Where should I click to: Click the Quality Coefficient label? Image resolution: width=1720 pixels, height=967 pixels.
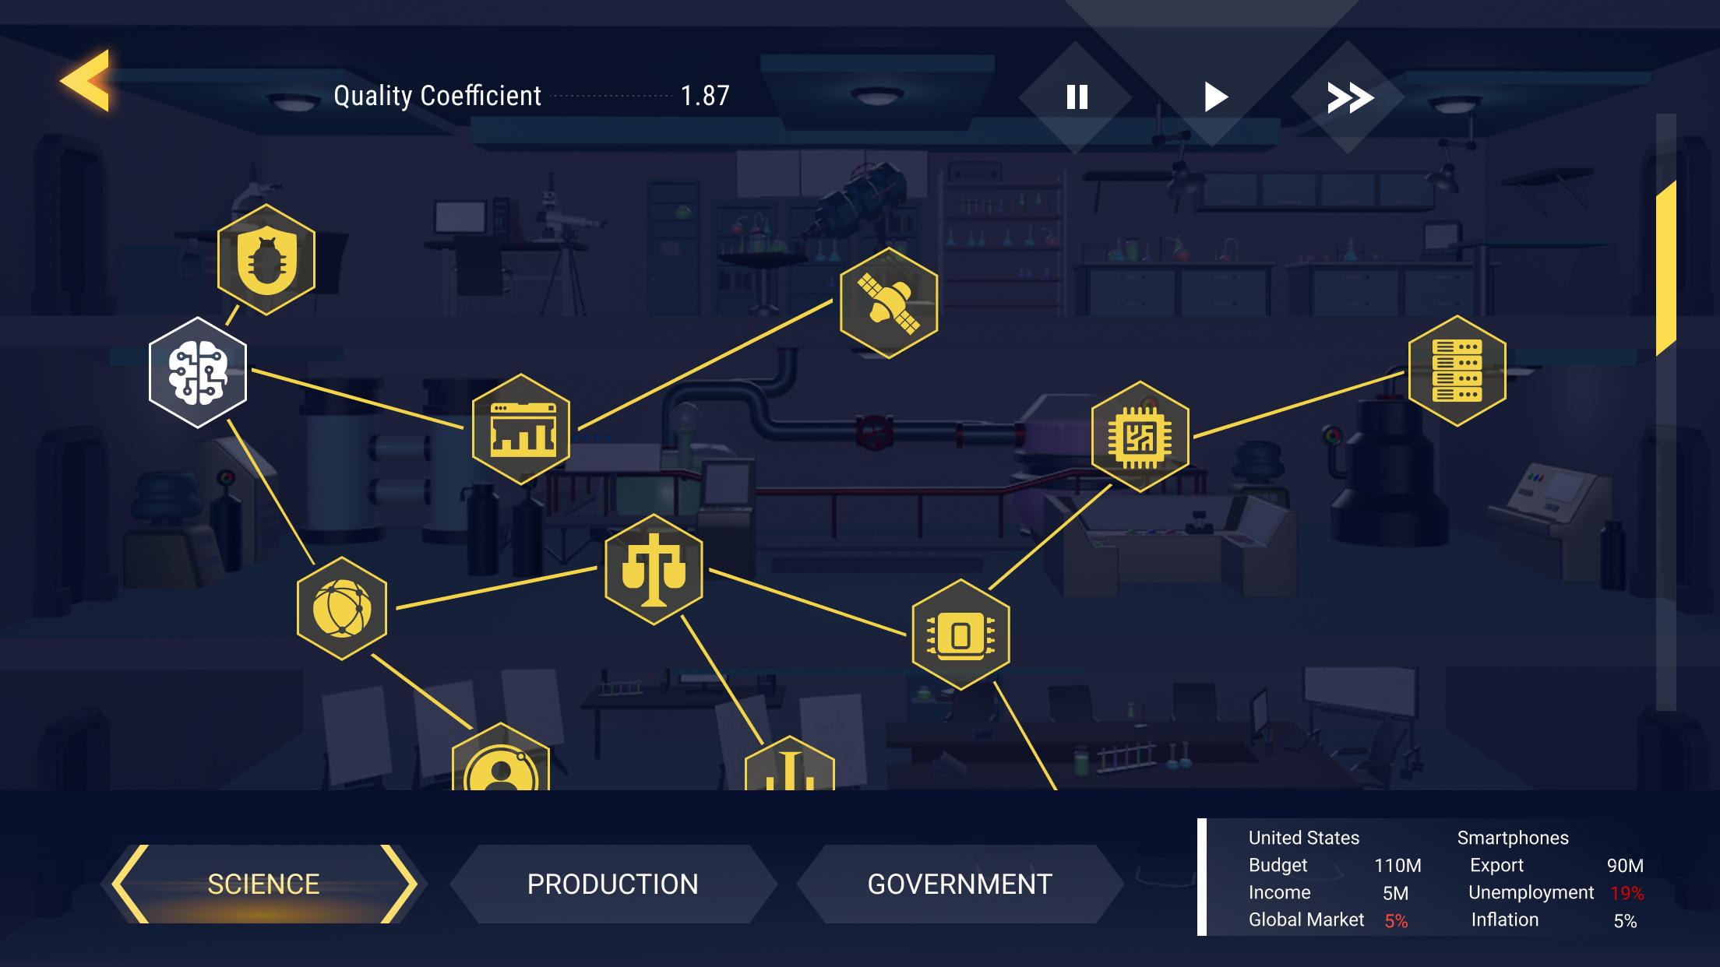[437, 96]
